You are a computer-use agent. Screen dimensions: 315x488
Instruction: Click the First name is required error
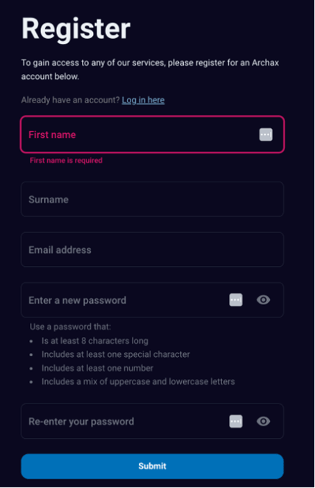click(x=66, y=160)
